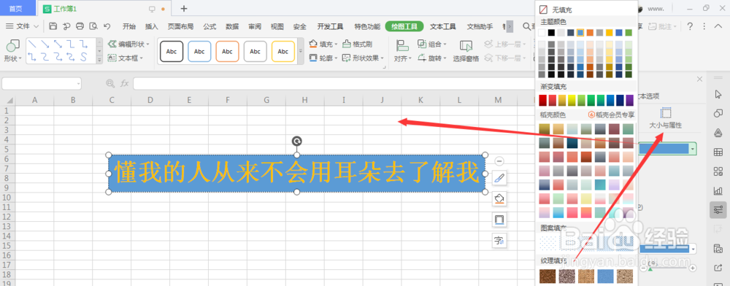Switch to the 公式 ribbon tab
Viewport: 730px width, 286px height.
(210, 26)
